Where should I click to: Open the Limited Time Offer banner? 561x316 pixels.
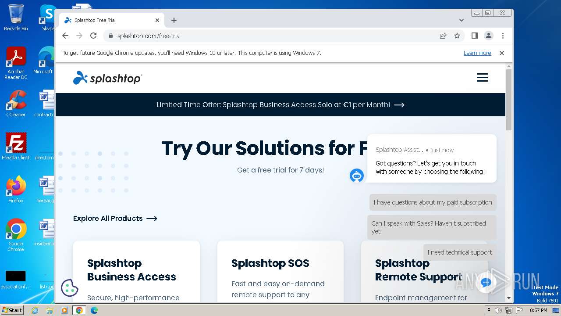280,104
